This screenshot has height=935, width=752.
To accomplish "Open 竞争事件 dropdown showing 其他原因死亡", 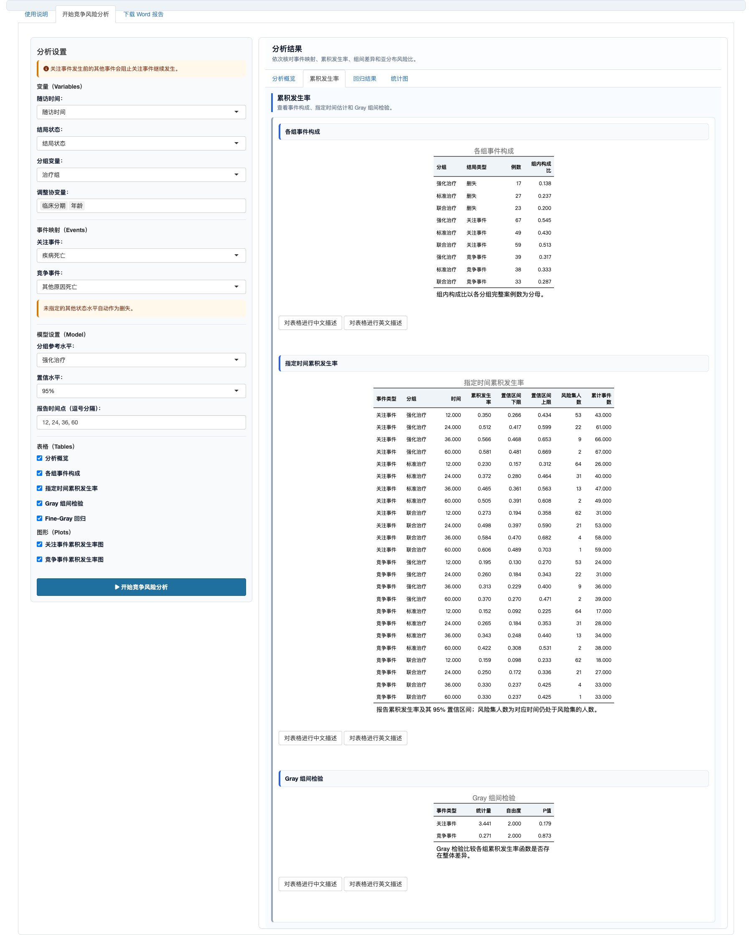I will (141, 287).
